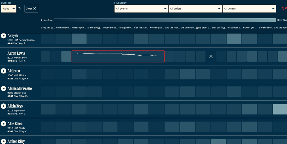Click the Al Green artist name
The image size is (287, 144).
coord(14,71)
